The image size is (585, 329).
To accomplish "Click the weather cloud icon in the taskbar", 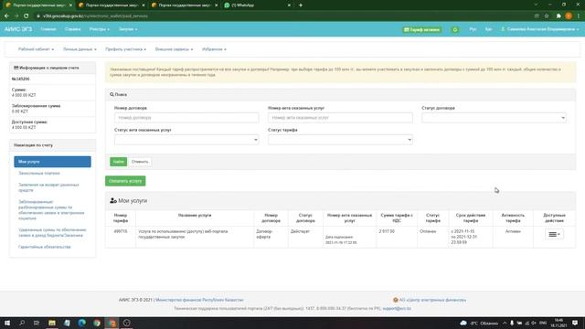I will 463,323.
